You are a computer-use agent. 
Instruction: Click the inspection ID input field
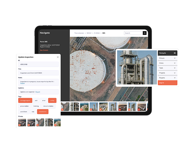[x=38, y=64]
